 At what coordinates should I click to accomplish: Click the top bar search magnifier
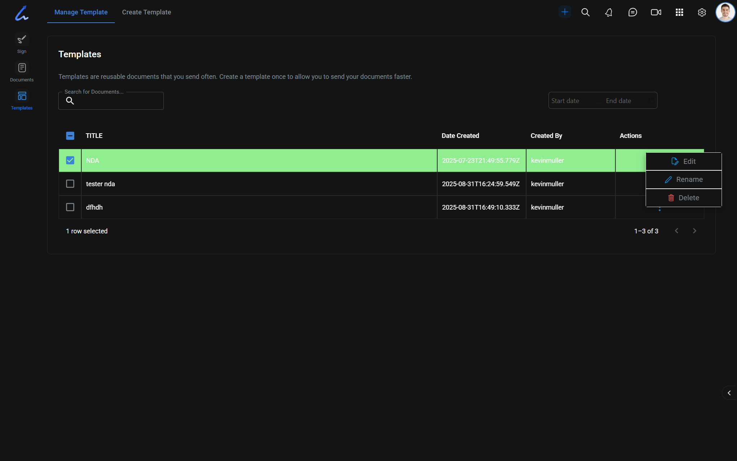point(585,13)
